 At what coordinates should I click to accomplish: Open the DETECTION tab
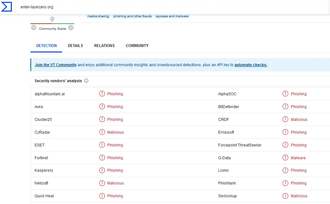[x=46, y=46]
